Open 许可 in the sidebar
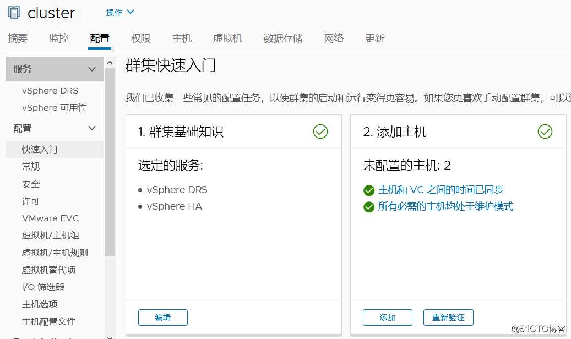This screenshot has height=339, width=571. (31, 201)
